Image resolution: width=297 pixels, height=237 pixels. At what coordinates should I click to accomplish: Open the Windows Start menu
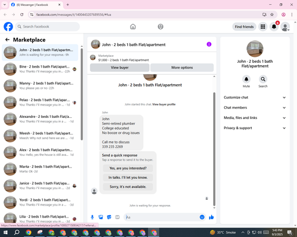5,232
